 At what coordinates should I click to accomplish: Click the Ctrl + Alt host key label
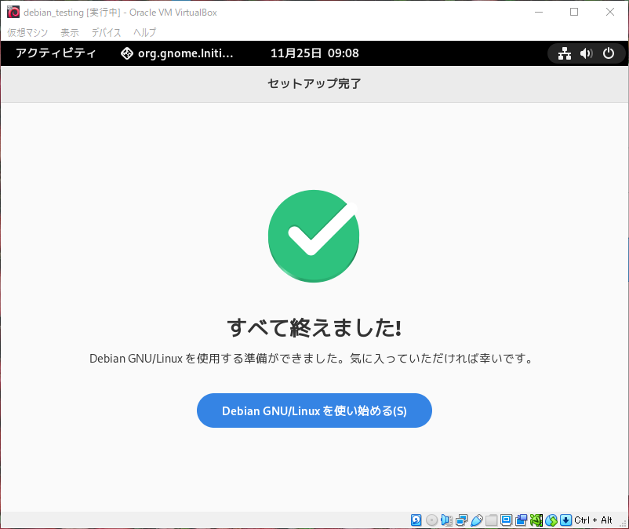tap(593, 520)
